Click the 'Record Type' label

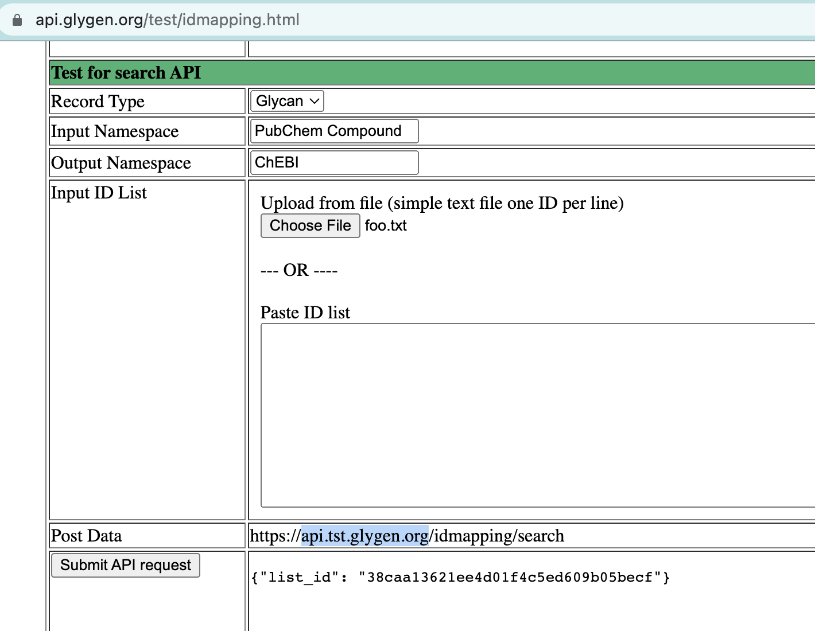click(x=98, y=102)
